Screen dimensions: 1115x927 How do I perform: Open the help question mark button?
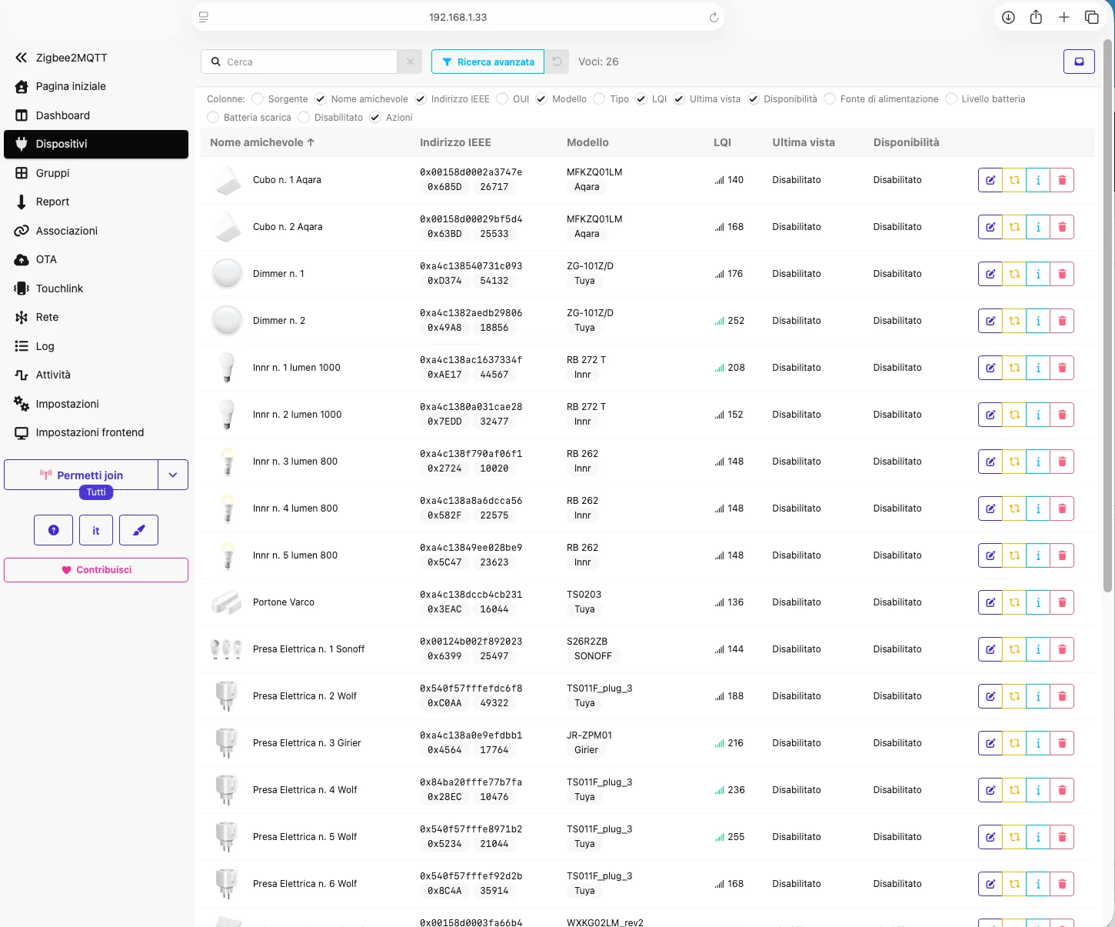pos(53,530)
